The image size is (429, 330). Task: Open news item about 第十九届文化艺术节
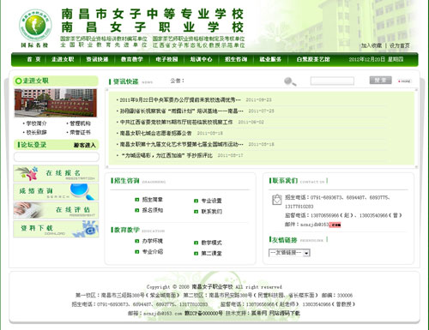(181, 144)
